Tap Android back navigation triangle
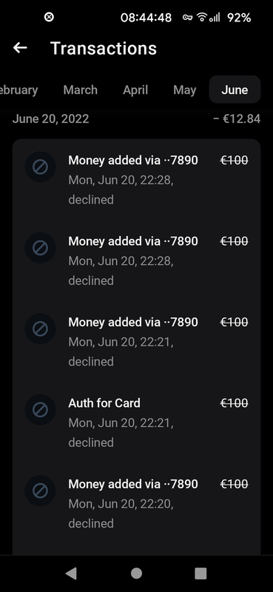Screen dimensions: 273x592 pos(71,573)
